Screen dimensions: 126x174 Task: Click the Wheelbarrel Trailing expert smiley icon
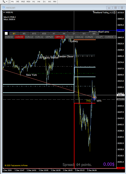(x=114, y=13)
